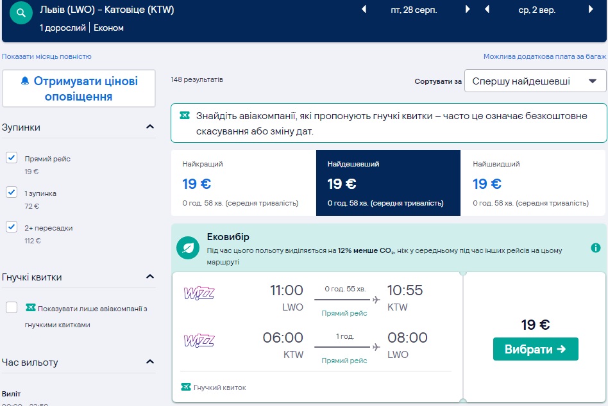
Task: Open the Сортувати за dropdown
Action: tap(534, 81)
